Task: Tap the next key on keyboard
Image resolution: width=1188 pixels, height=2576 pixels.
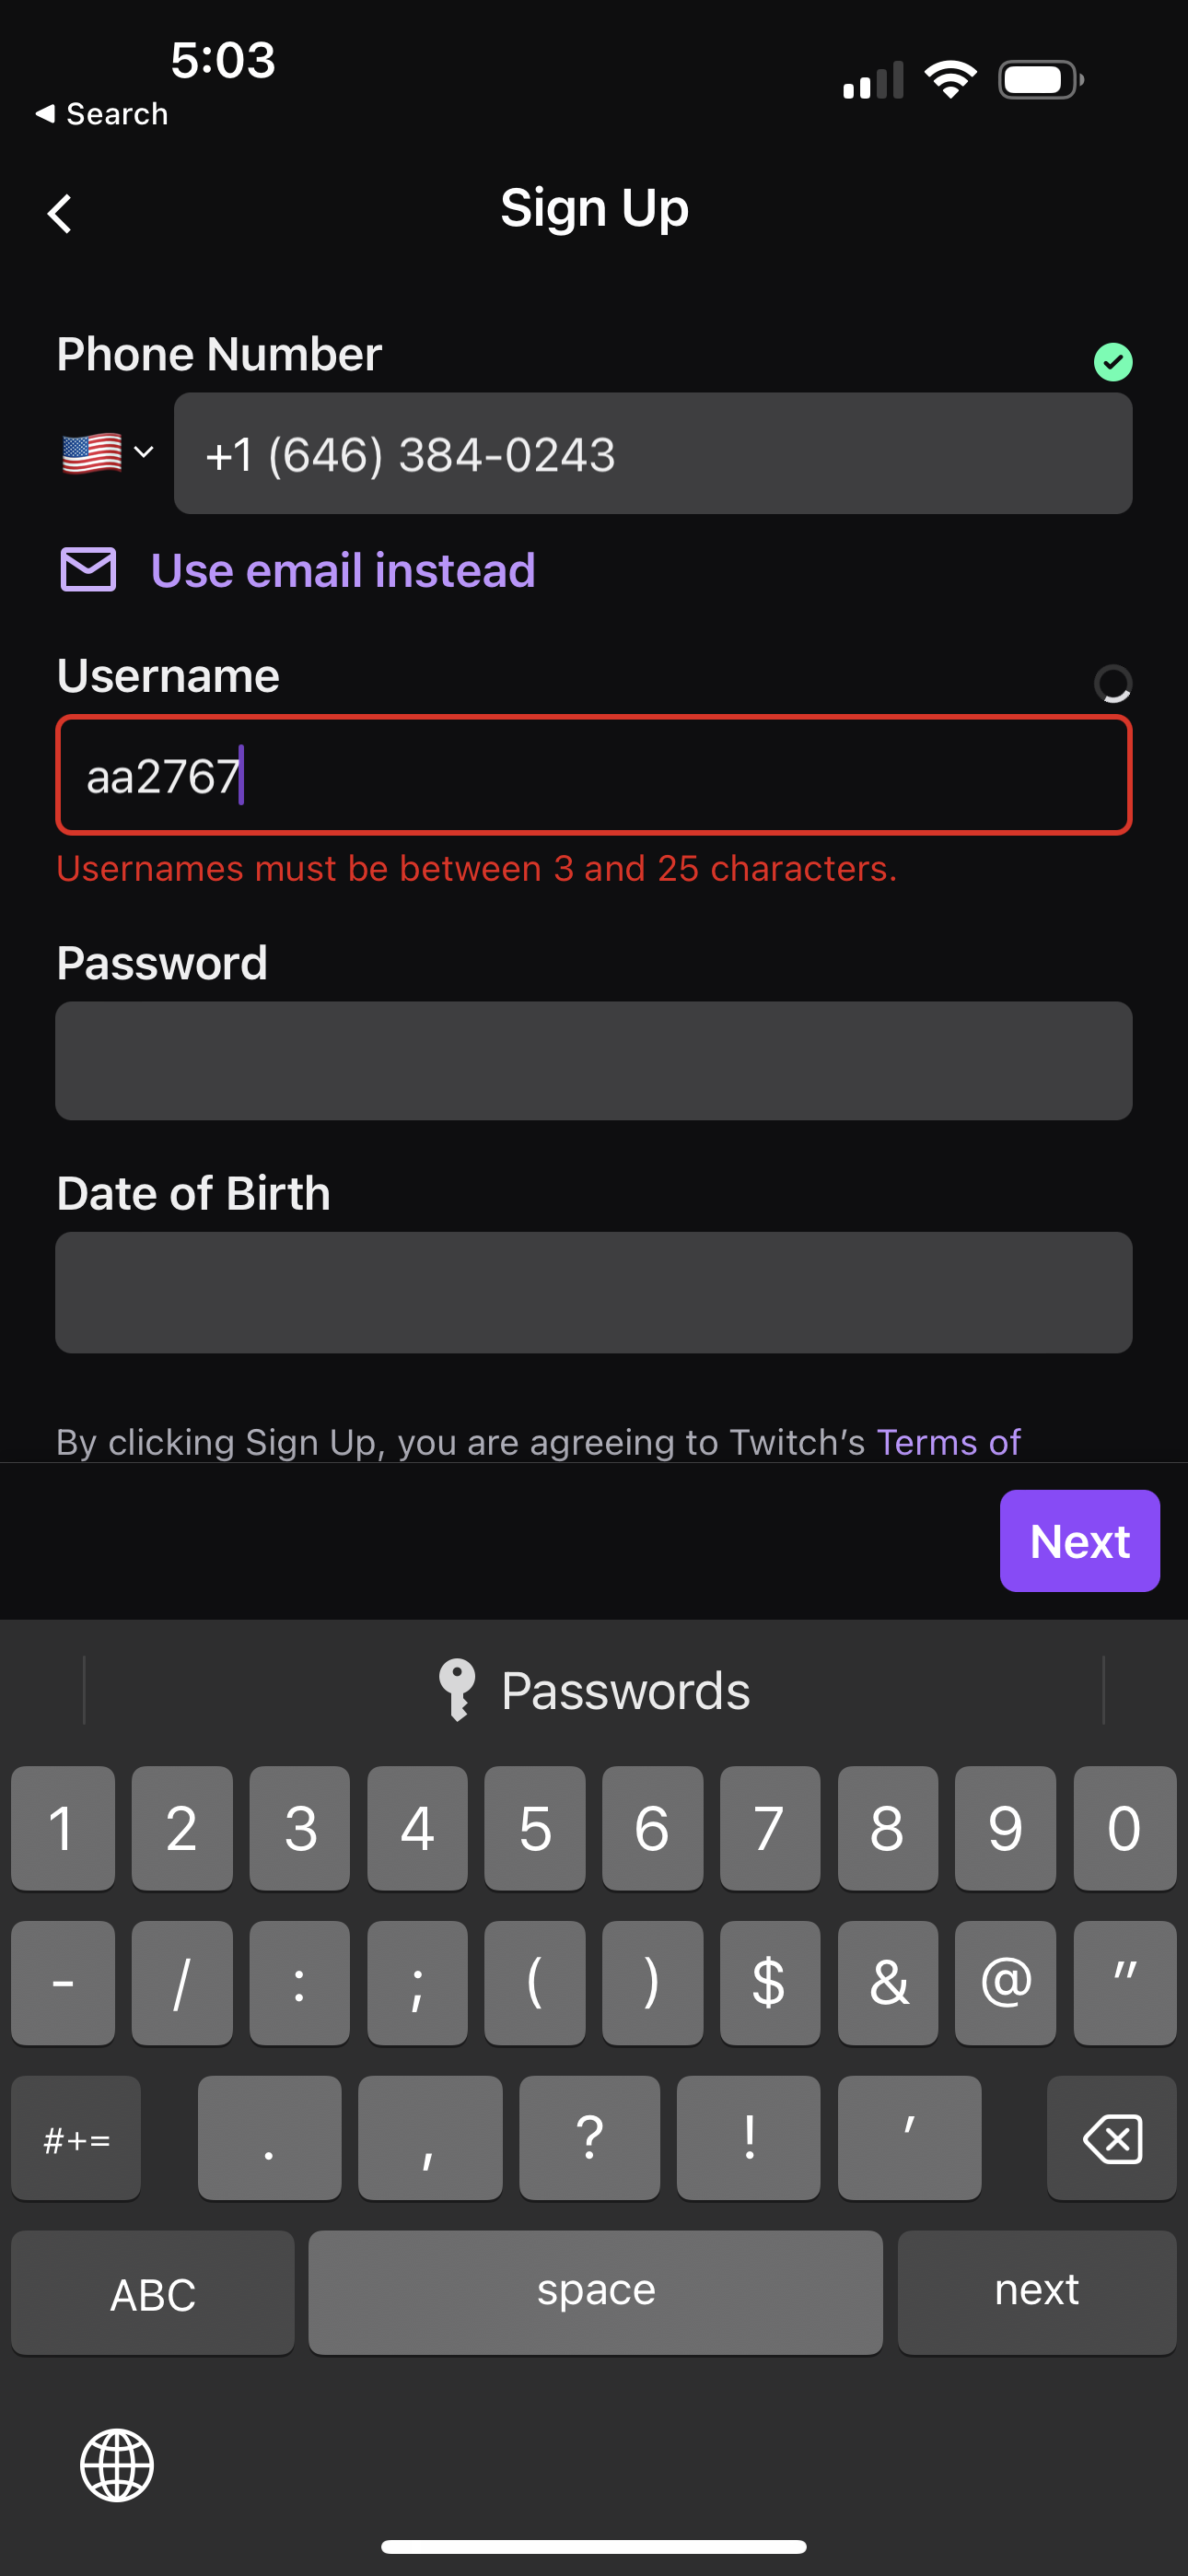Action: 1037,2292
